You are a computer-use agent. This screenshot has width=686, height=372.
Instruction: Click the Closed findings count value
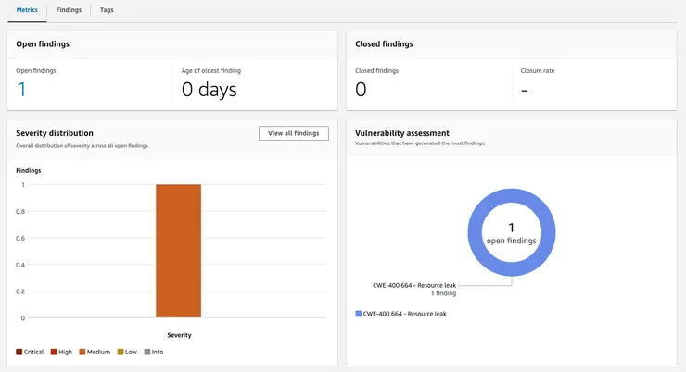click(x=361, y=89)
